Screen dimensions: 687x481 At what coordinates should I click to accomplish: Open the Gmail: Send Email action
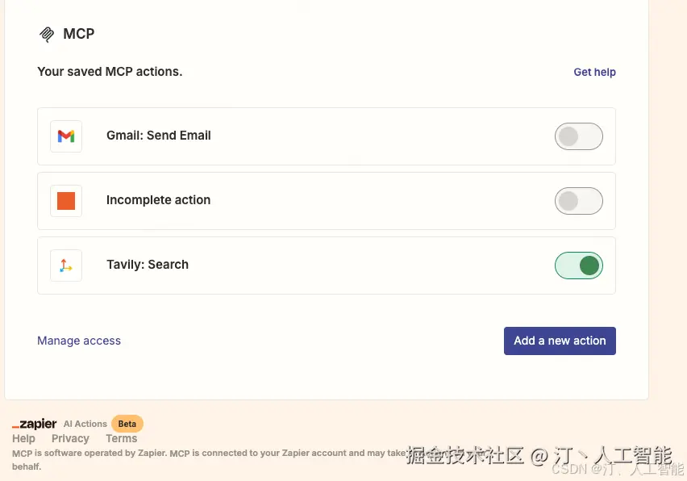[x=159, y=136]
